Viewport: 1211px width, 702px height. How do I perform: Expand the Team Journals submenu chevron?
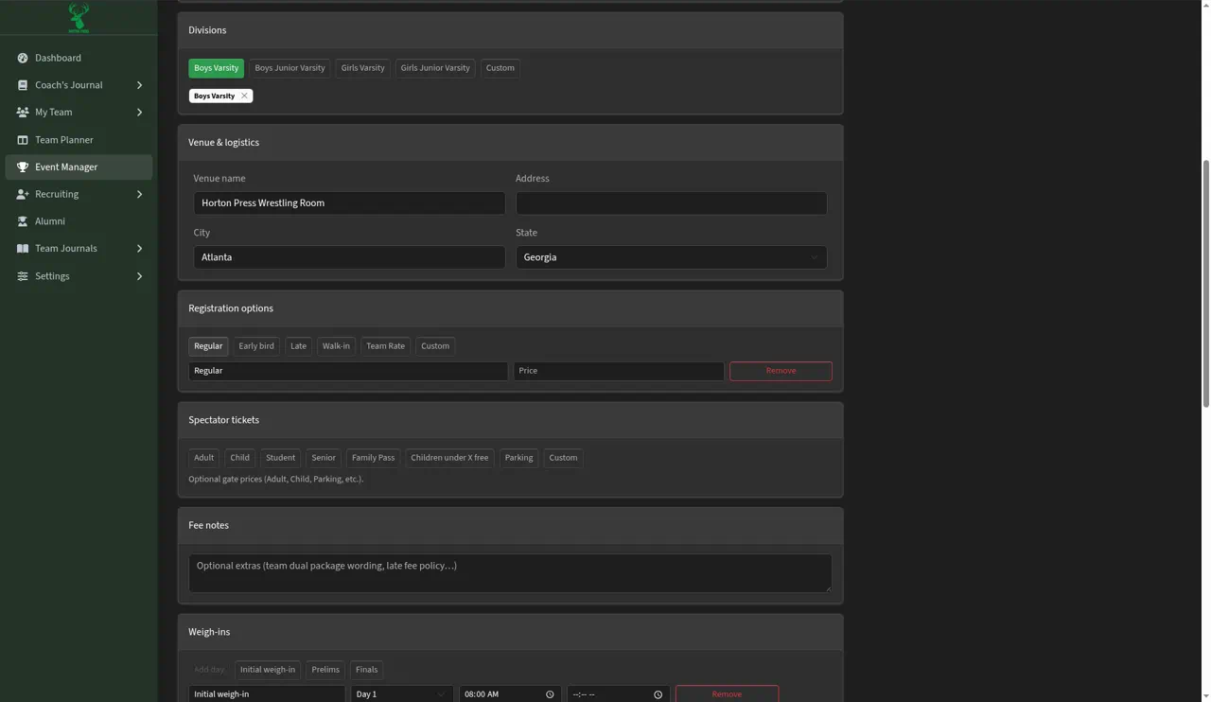pyautogui.click(x=139, y=249)
